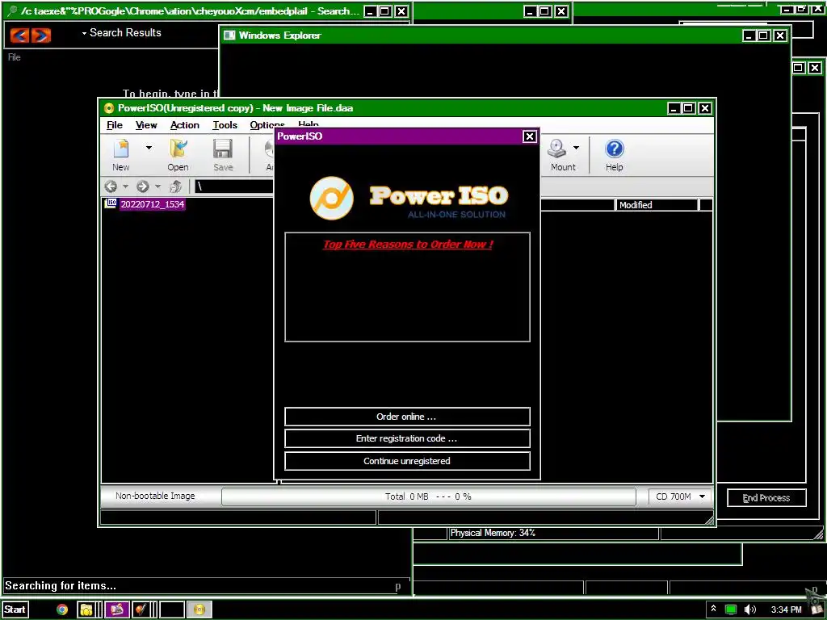Click the Searching for items status text
Image resolution: width=827 pixels, height=620 pixels.
60,585
